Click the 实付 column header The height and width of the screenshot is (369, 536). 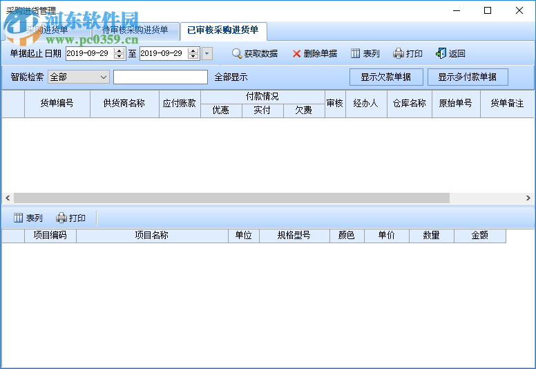262,111
